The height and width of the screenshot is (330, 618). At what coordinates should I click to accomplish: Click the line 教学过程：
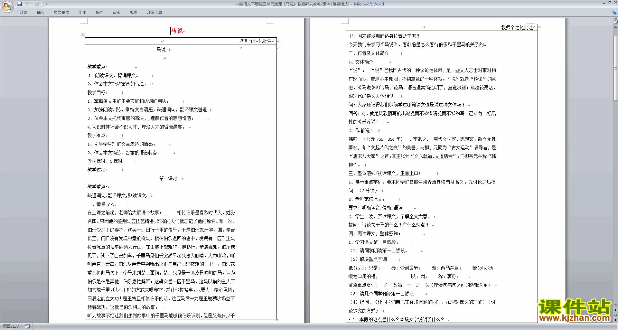(98, 170)
